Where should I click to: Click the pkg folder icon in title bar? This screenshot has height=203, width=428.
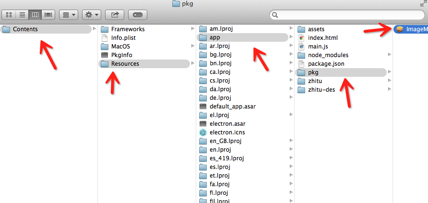pyautogui.click(x=176, y=4)
